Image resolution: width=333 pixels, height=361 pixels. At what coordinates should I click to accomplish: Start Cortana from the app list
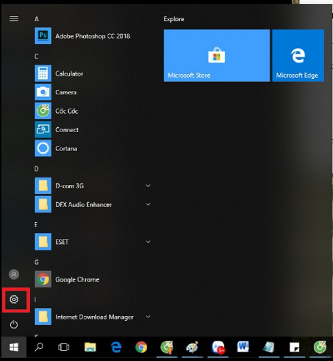pos(66,149)
